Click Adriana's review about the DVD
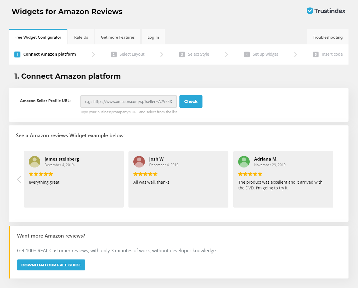 280,185
